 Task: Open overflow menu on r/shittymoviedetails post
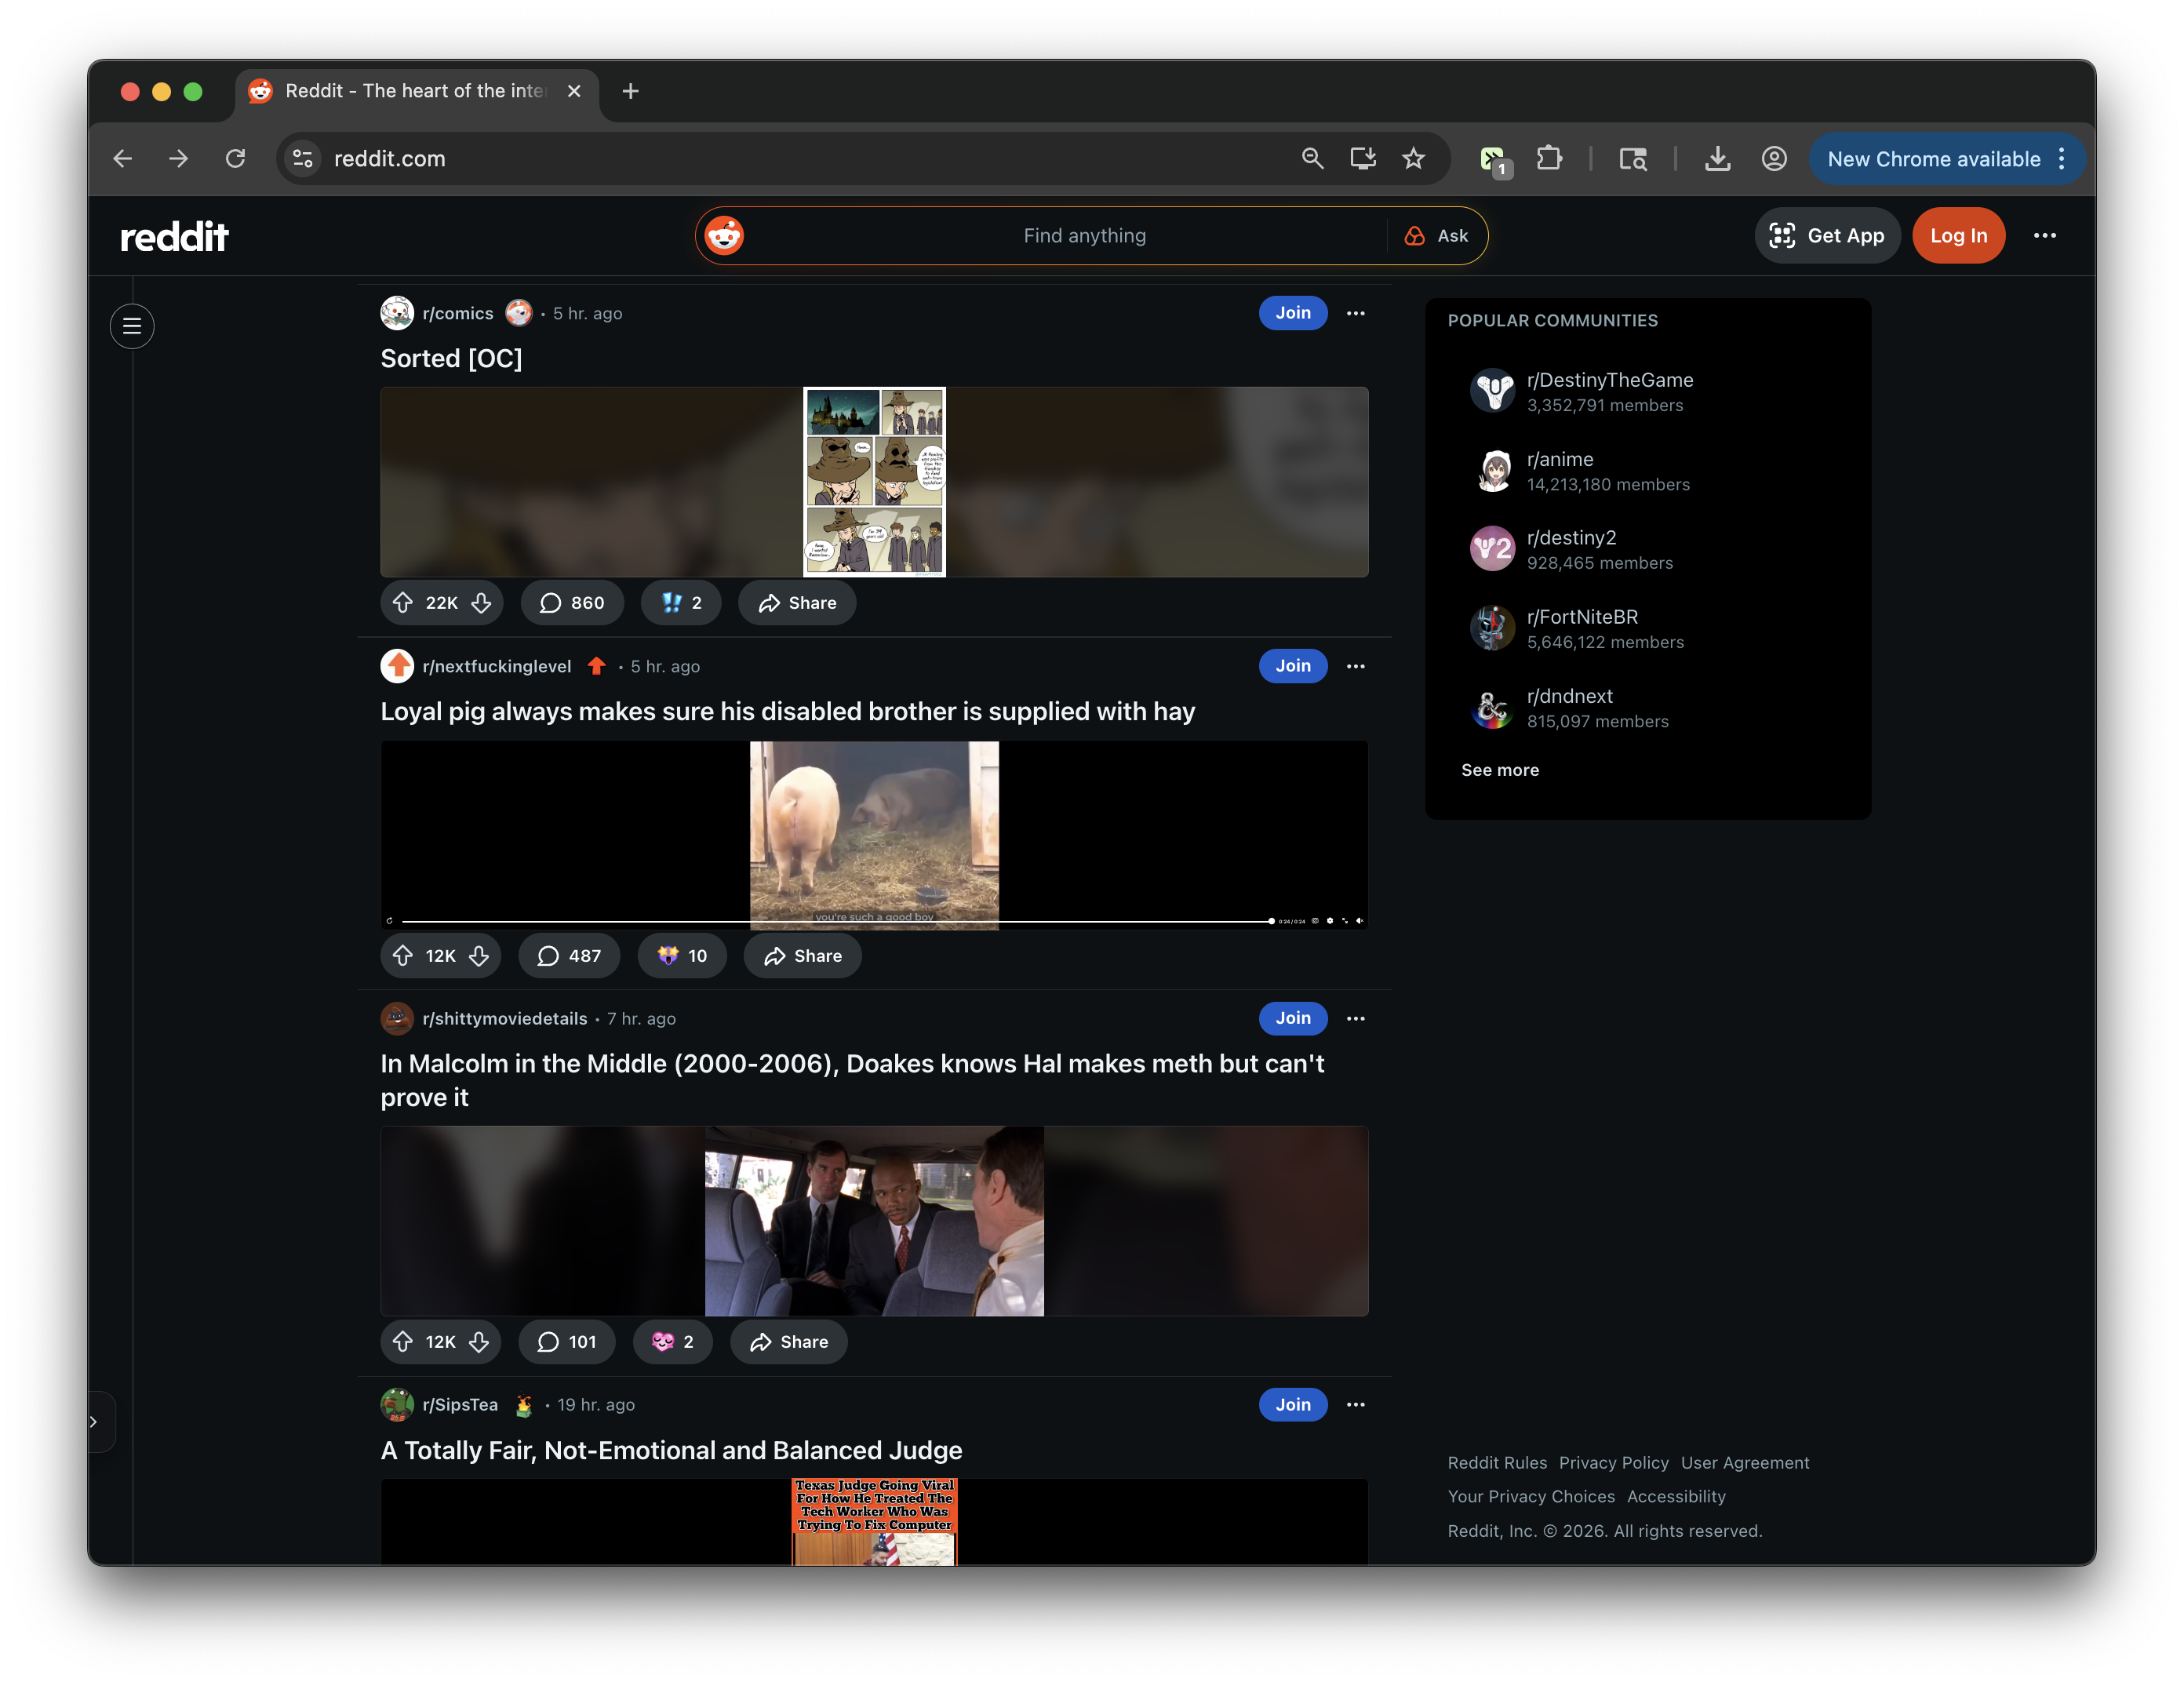pos(1355,1018)
